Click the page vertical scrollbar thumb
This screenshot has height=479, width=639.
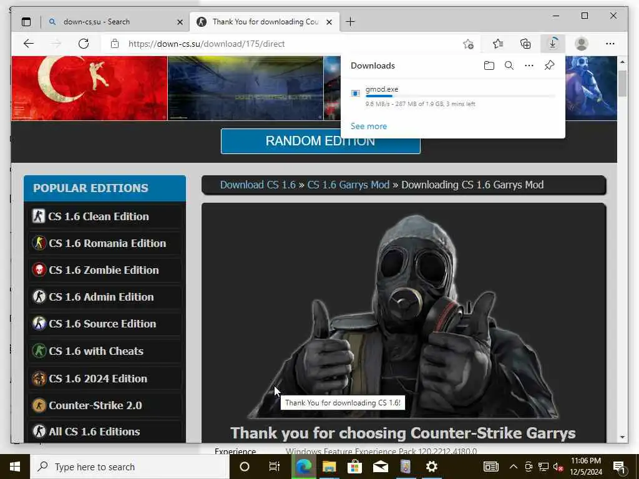[622, 84]
